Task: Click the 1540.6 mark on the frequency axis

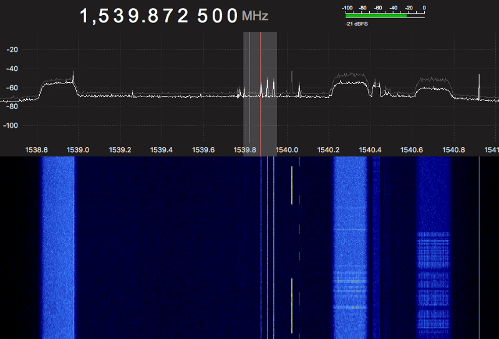Action: tap(412, 150)
